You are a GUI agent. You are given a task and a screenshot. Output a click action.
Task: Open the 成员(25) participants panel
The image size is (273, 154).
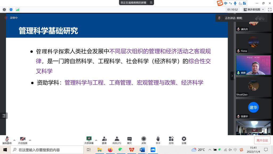pos(117,139)
